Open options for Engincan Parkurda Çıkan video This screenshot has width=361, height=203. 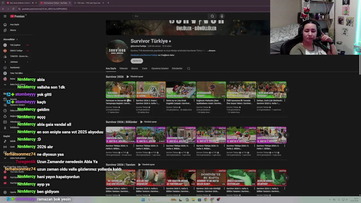coord(224,101)
